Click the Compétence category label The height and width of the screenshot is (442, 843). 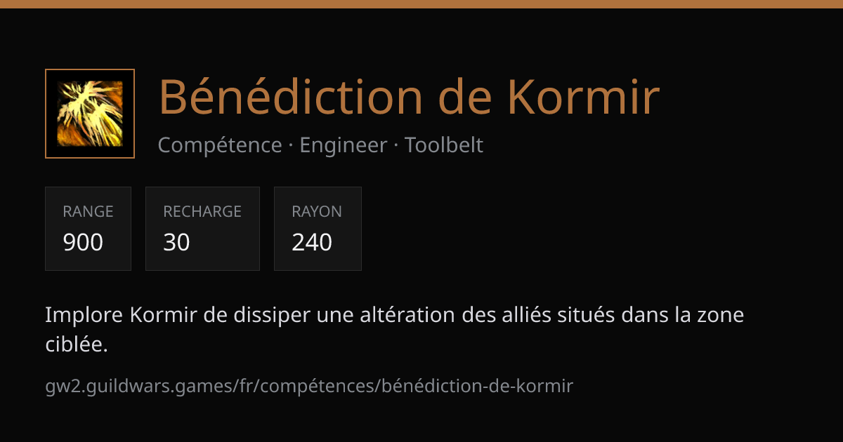220,145
